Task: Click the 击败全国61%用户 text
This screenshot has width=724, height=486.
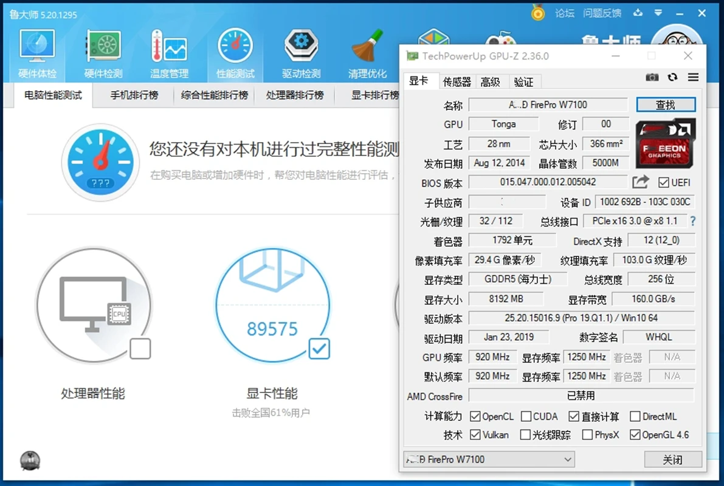Action: click(x=271, y=412)
